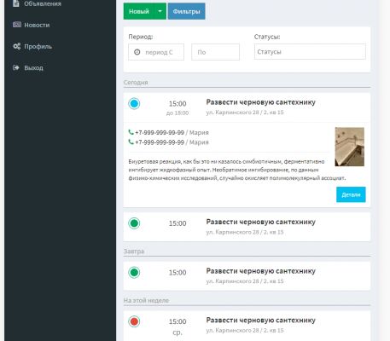Toggle the green status circle under Завтра
The width and height of the screenshot is (390, 341).
pyautogui.click(x=134, y=272)
